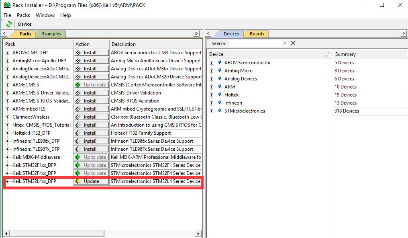Click left arrow icon beside the Devices tab
This screenshot has height=238, width=408.
(209, 34)
